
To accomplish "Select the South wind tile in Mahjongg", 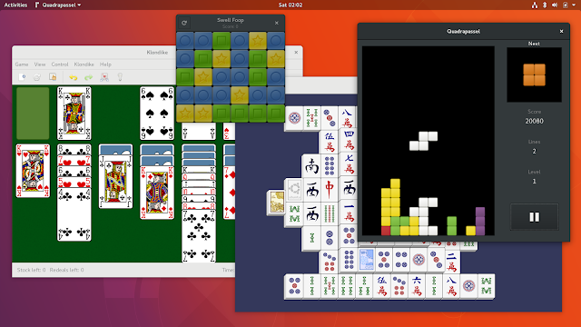I will coord(311,165).
